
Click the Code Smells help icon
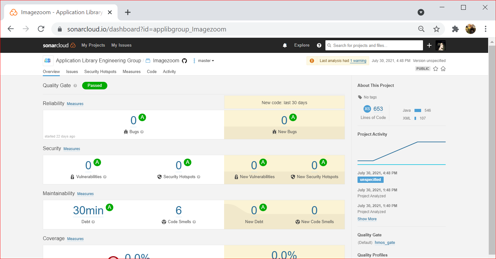click(x=194, y=222)
